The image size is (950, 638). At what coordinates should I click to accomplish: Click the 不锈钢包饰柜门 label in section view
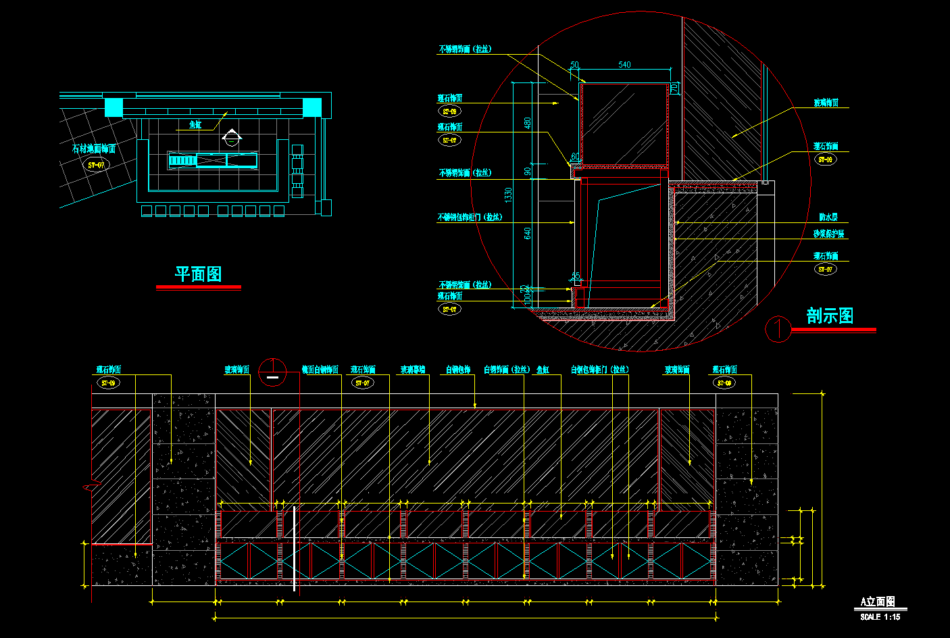point(470,218)
